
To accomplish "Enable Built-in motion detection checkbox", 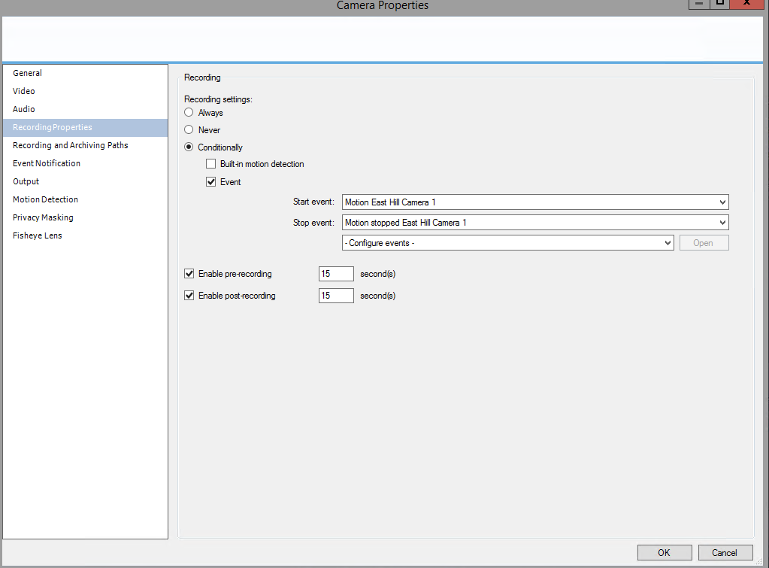I will [211, 164].
